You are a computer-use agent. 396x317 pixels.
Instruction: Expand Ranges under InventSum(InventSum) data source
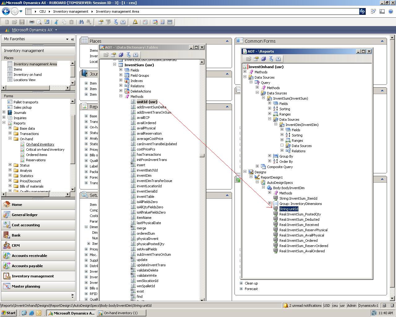pos(269,114)
